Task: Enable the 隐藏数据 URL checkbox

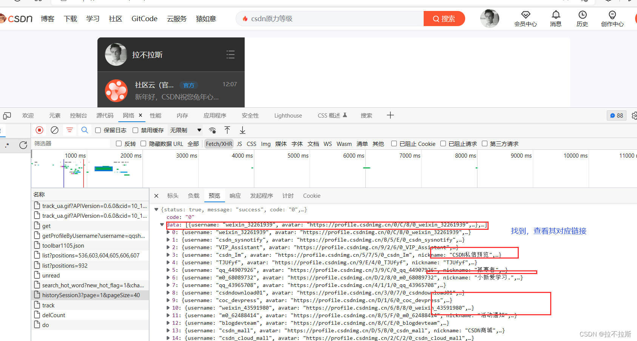Action: (143, 144)
